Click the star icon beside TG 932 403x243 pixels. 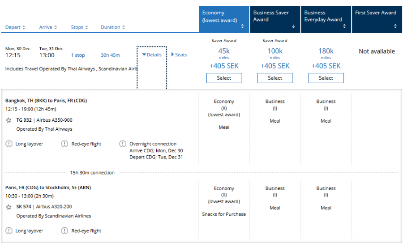[x=9, y=120]
